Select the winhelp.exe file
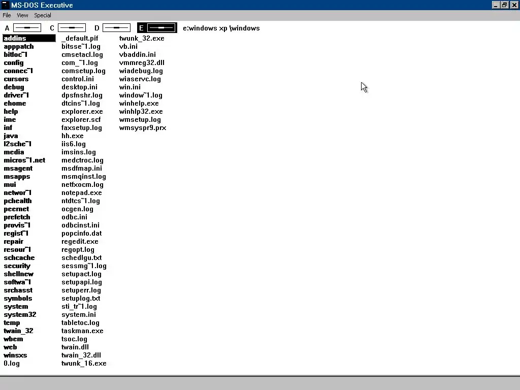The height and width of the screenshot is (390, 520). point(139,103)
